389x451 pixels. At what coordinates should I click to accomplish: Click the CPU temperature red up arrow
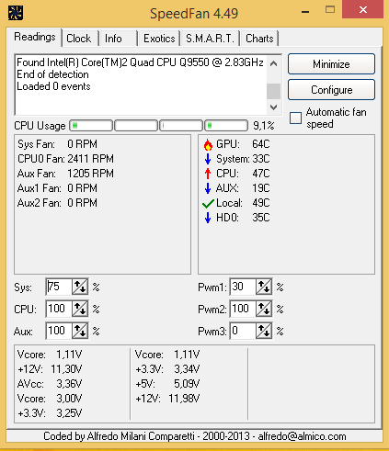tap(208, 174)
